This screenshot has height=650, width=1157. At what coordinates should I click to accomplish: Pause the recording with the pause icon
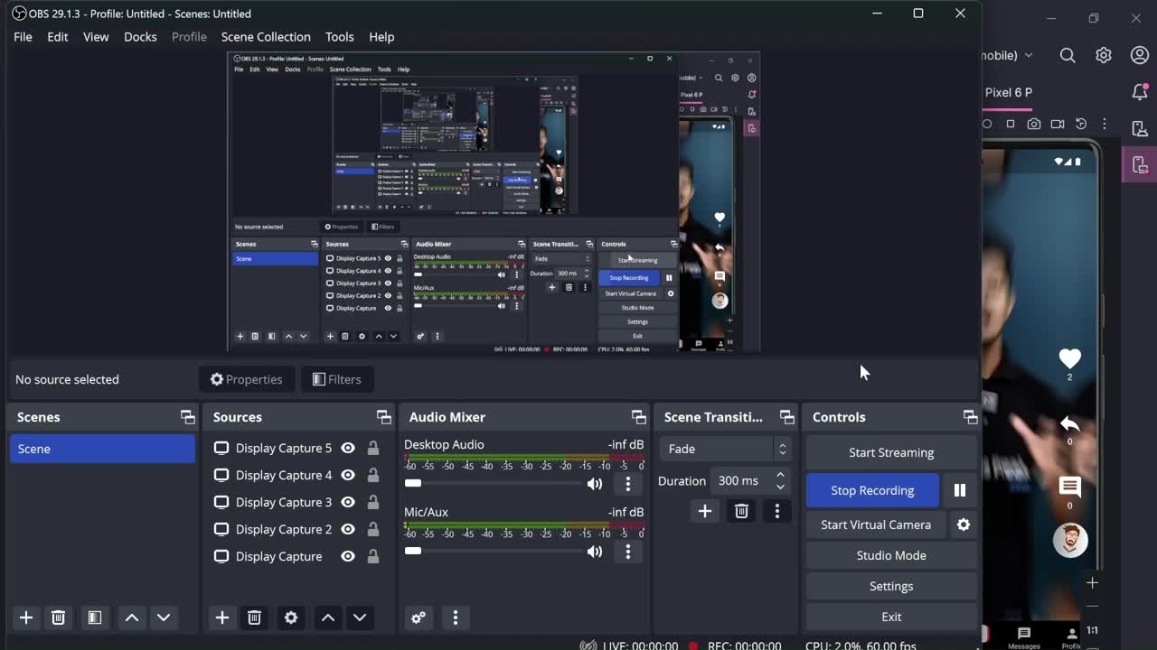[959, 490]
